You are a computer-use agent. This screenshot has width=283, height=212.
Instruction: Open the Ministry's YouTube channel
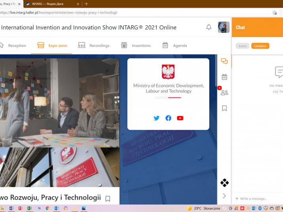180,118
